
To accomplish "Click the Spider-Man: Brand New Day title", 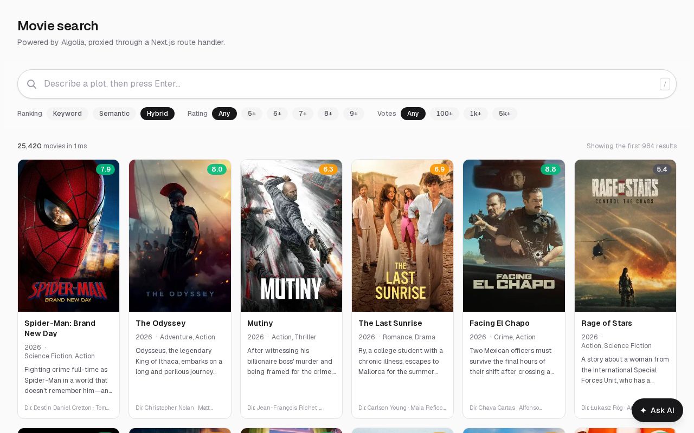I will 60,329.
